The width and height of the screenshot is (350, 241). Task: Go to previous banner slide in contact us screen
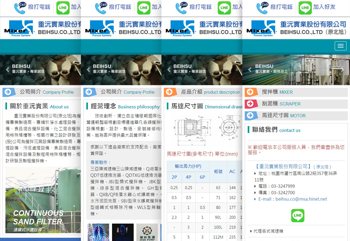click(x=250, y=70)
